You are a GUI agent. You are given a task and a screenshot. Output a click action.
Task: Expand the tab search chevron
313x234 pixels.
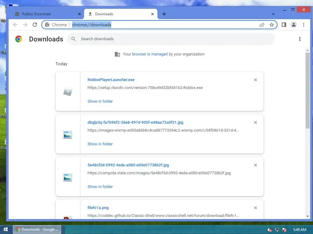[273, 14]
